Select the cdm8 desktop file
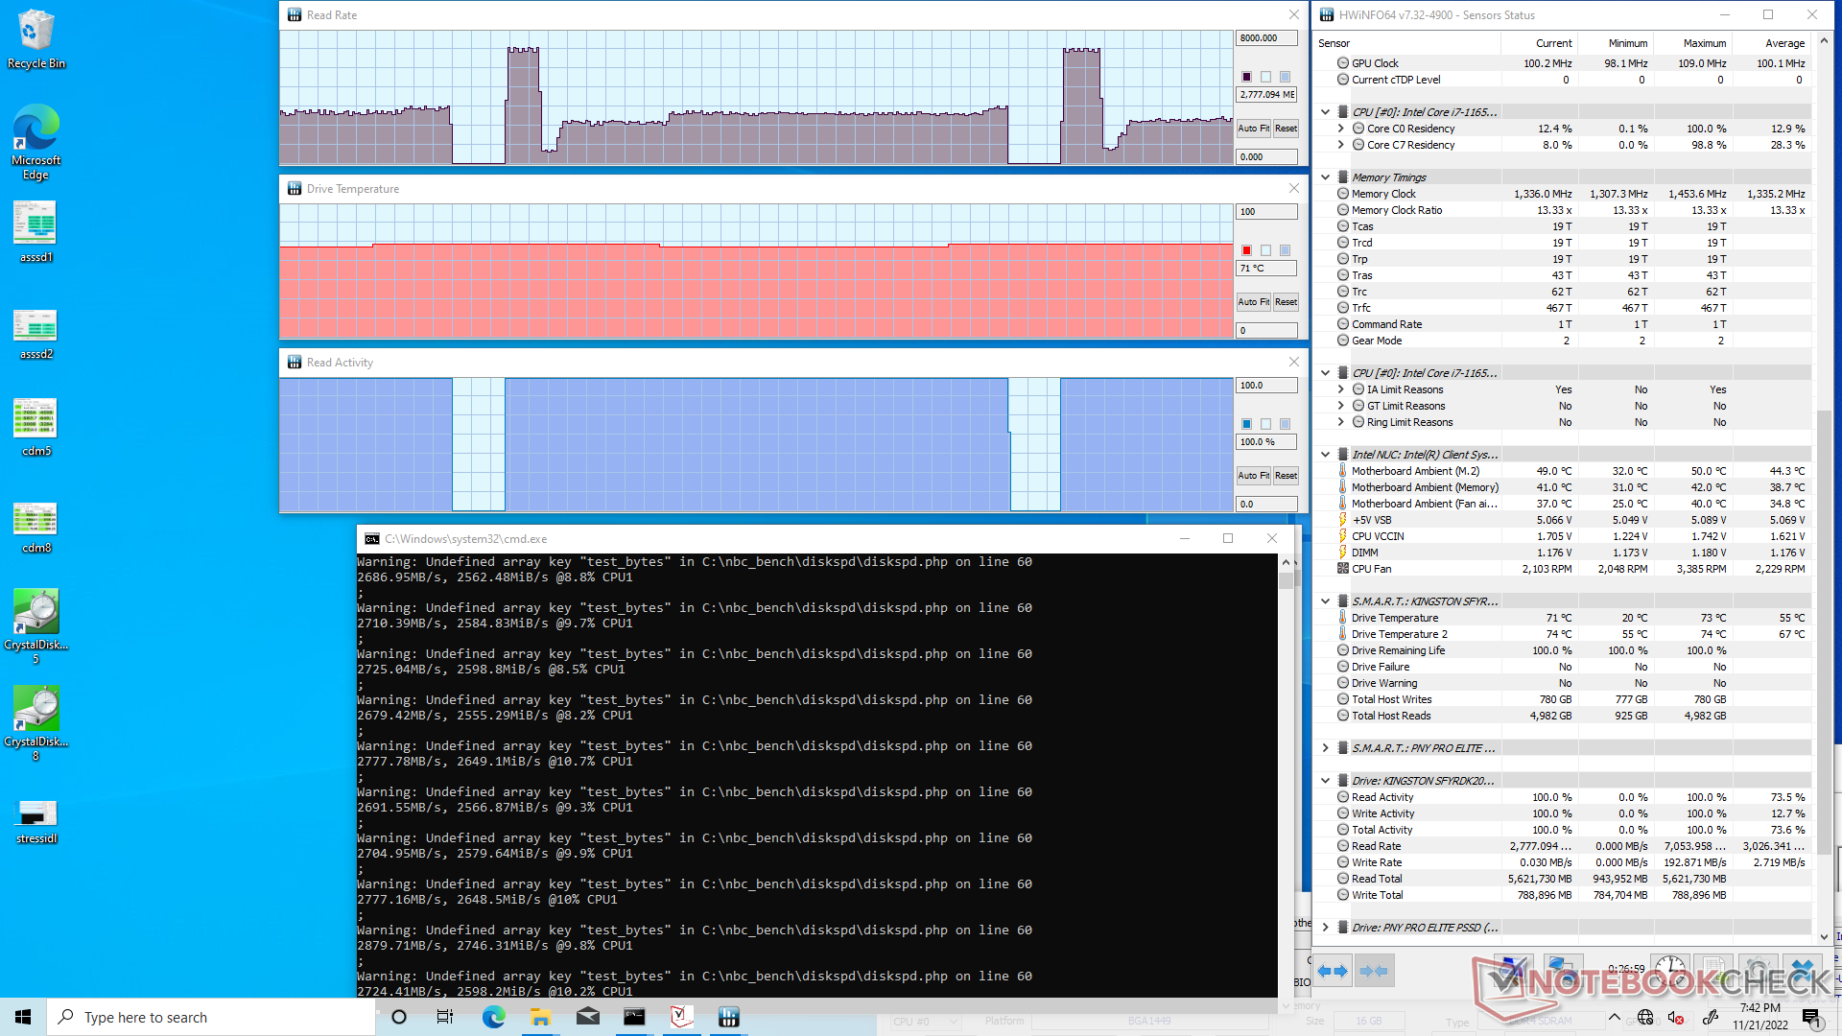Image resolution: width=1842 pixels, height=1036 pixels. (35, 528)
